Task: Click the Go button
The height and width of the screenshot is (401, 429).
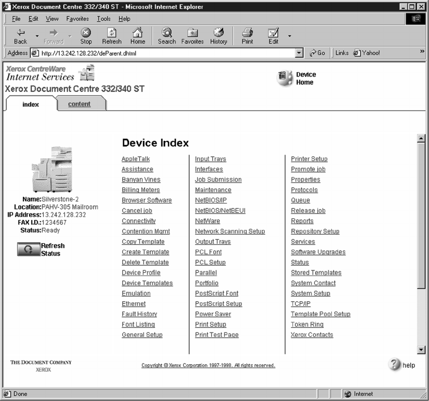Action: tap(317, 53)
